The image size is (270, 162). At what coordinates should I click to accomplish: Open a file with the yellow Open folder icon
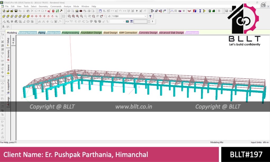pyautogui.click(x=8, y=11)
